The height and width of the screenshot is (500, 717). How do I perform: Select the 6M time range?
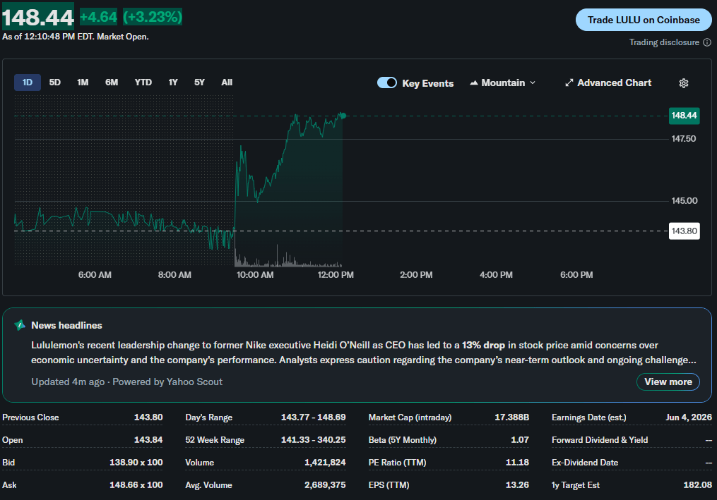pyautogui.click(x=112, y=83)
